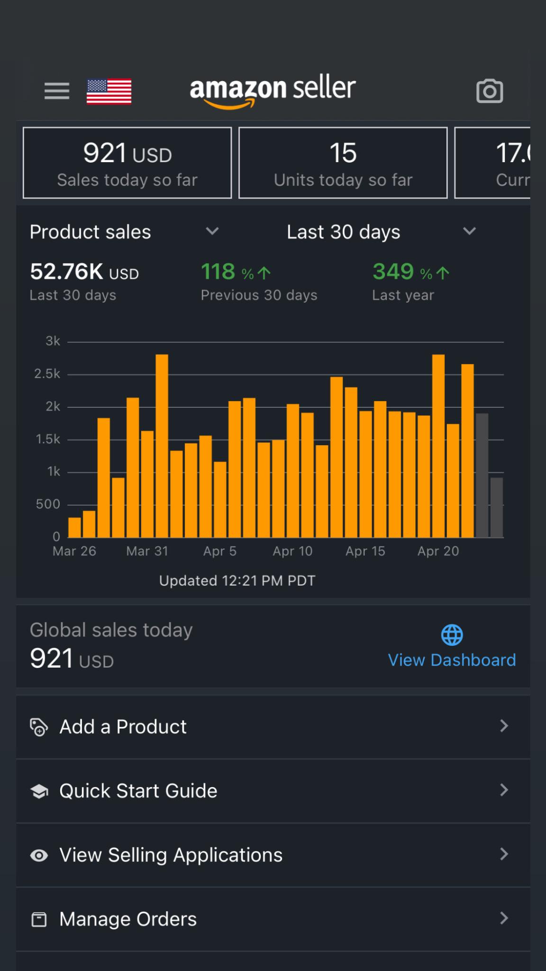Image resolution: width=546 pixels, height=971 pixels.
Task: Tap the globe icon above View Dashboard
Action: [x=452, y=635]
